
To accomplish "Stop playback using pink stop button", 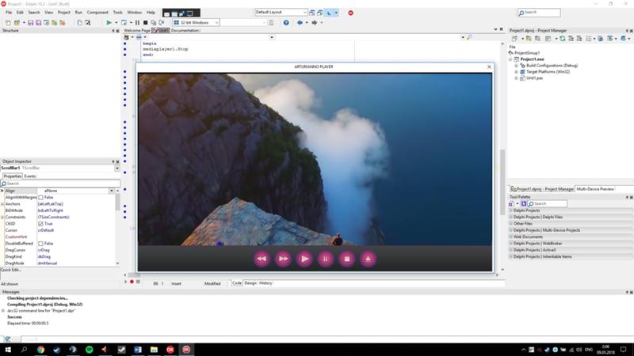I will point(347,259).
